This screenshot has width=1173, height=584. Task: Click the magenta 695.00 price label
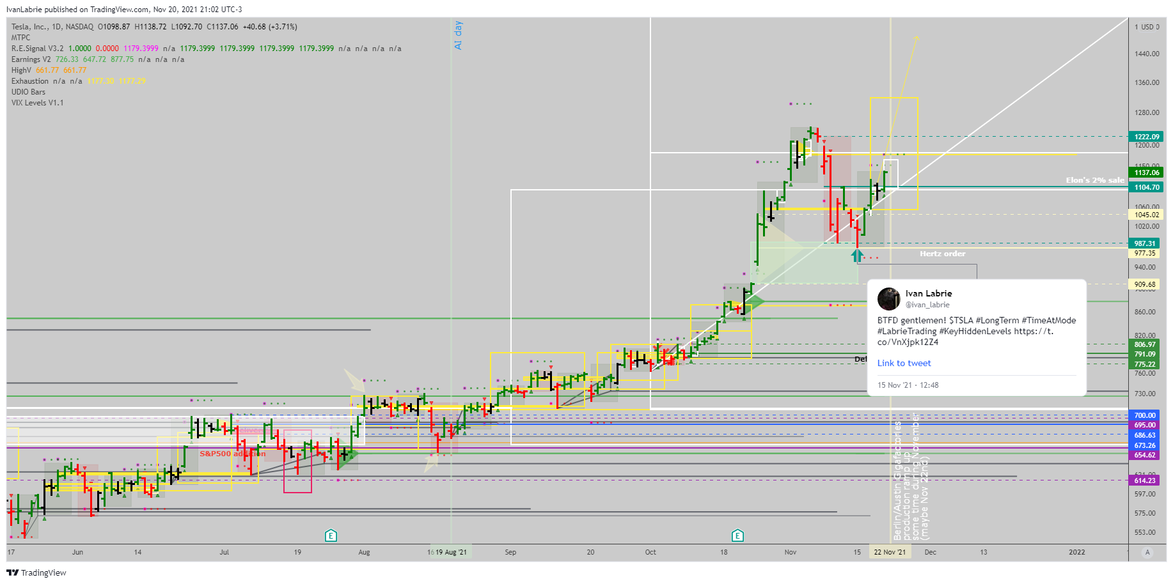(1145, 425)
